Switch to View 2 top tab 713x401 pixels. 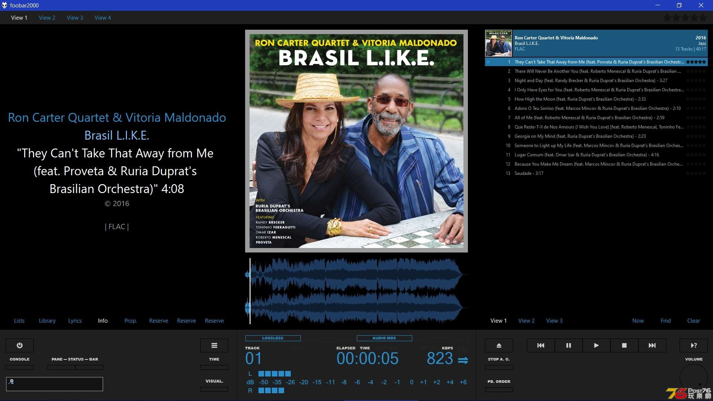[x=47, y=17]
